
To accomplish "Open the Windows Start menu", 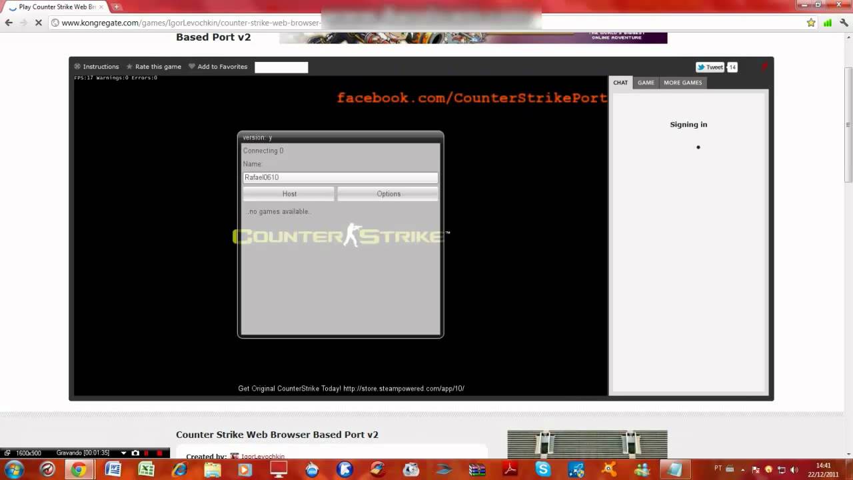I will tap(13, 469).
